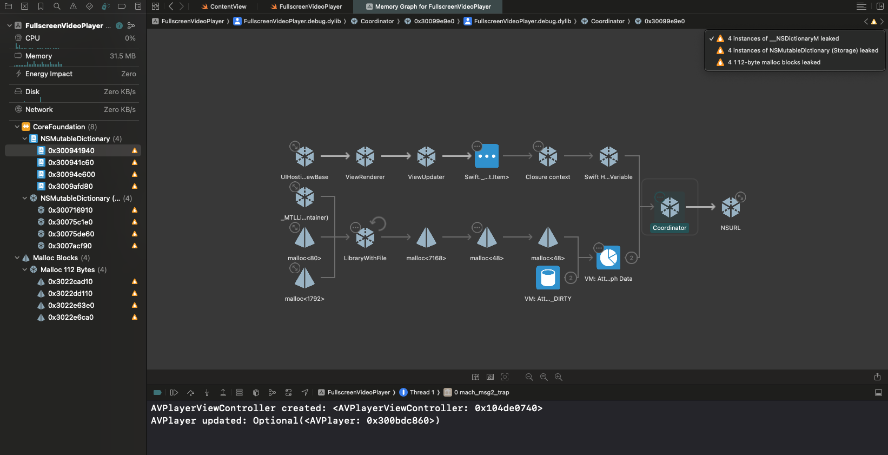
Task: Toggle the breakpoints activation button
Action: pyautogui.click(x=157, y=392)
